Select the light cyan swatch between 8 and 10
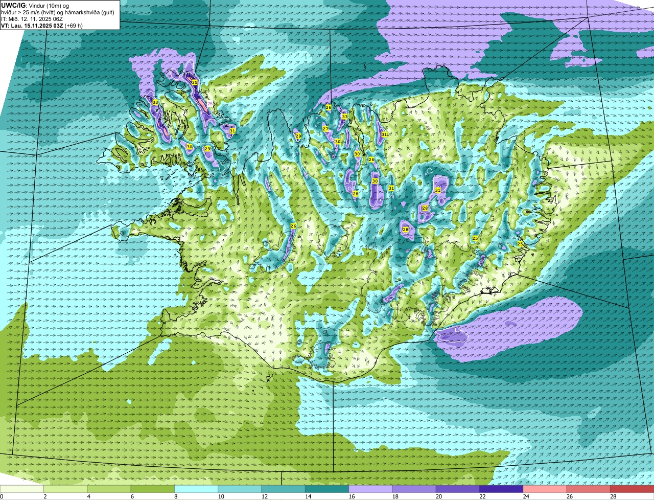The height and width of the screenshot is (500, 654). (x=196, y=489)
